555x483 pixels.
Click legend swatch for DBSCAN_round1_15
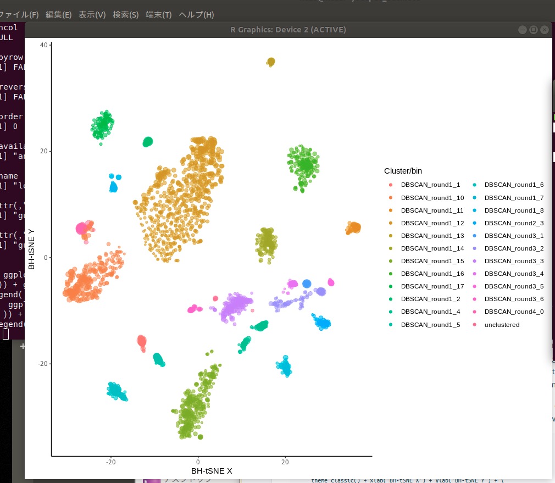pyautogui.click(x=390, y=261)
